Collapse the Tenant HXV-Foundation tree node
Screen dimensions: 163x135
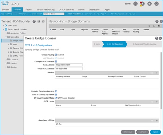coord(3,29)
